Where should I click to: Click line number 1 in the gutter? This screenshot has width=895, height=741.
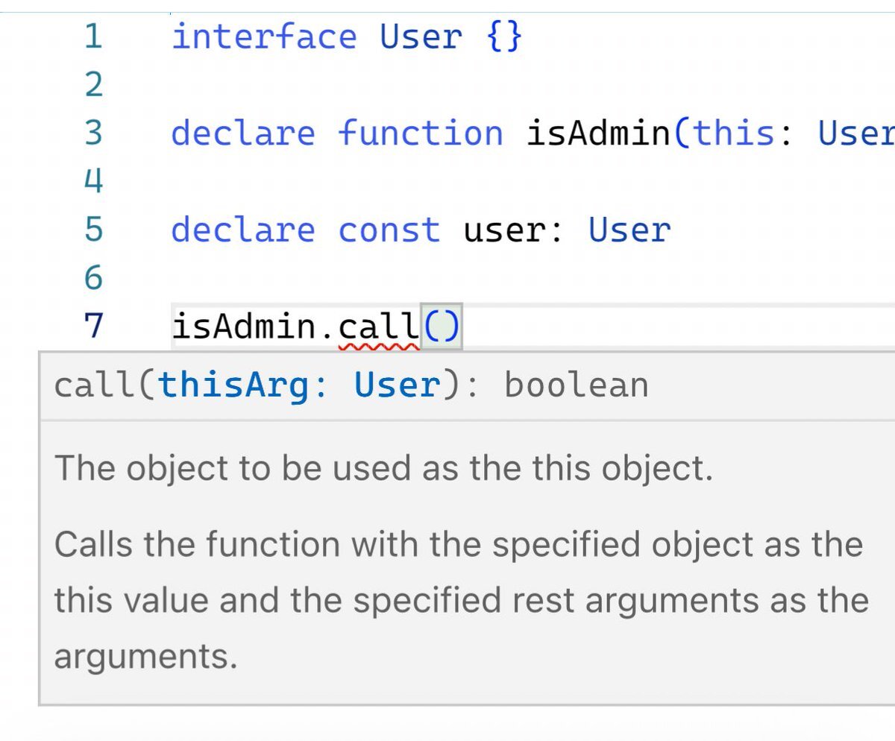click(x=92, y=37)
